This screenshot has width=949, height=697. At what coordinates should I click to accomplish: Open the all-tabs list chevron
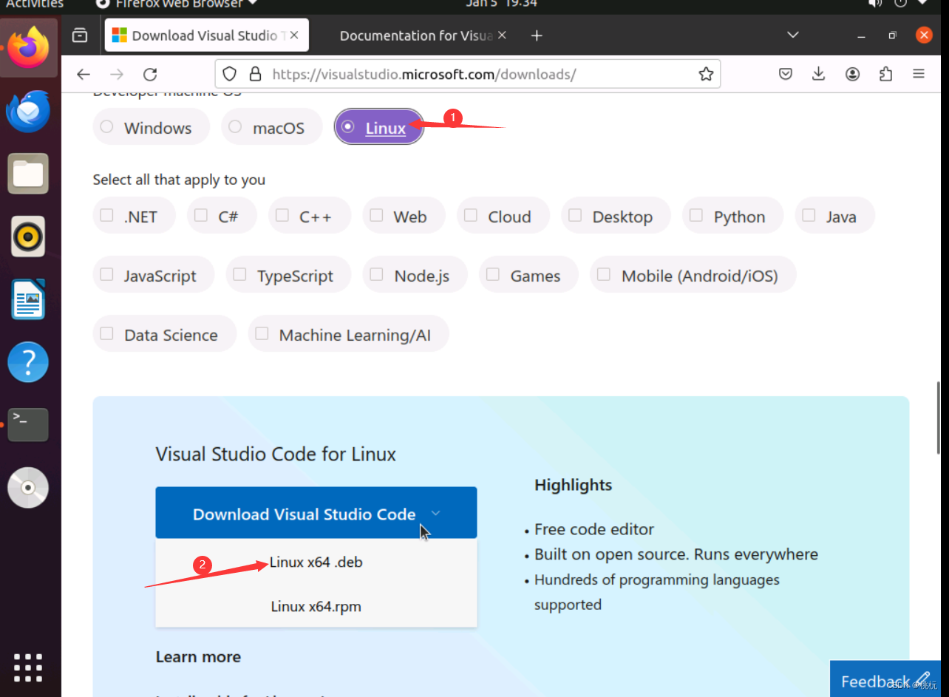(x=792, y=35)
